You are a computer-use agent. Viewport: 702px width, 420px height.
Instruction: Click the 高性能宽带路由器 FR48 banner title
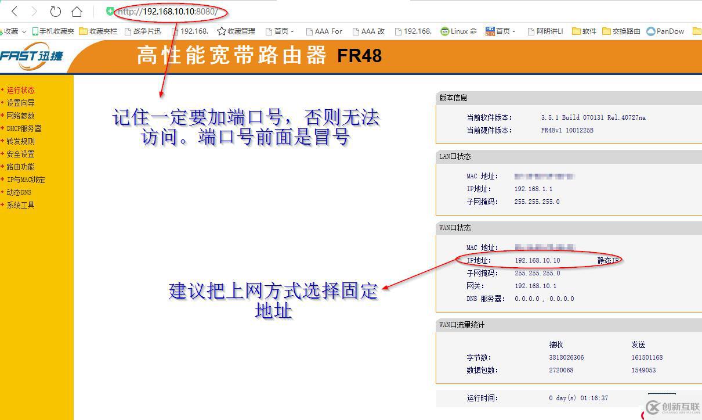259,56
